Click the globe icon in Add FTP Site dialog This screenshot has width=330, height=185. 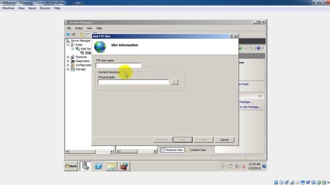[x=100, y=47]
